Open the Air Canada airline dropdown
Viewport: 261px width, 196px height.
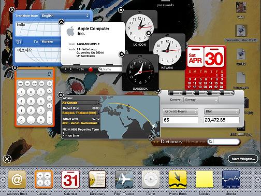81,103
